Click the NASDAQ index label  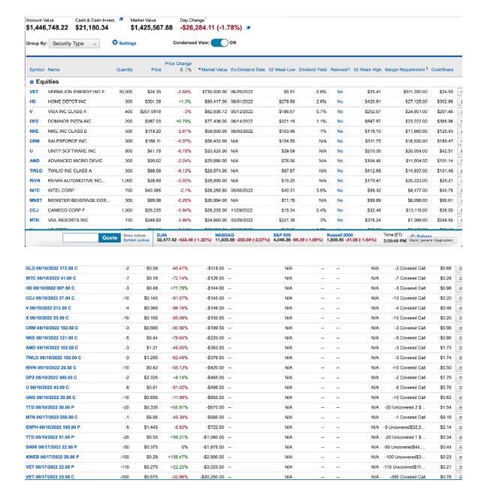coord(224,235)
